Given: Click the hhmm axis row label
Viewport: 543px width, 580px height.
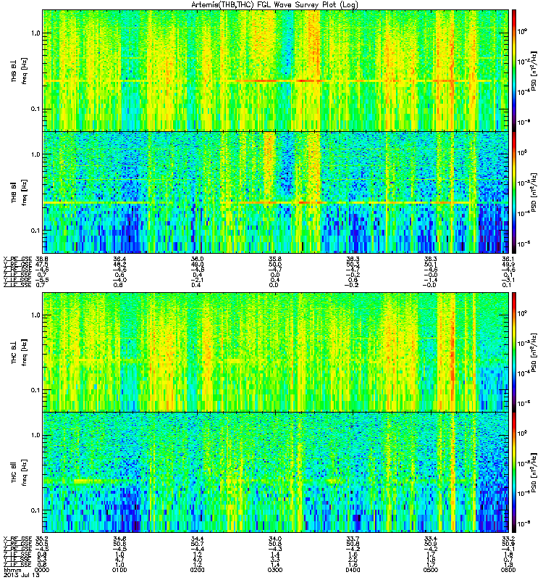Looking at the screenshot, I should point(12,570).
